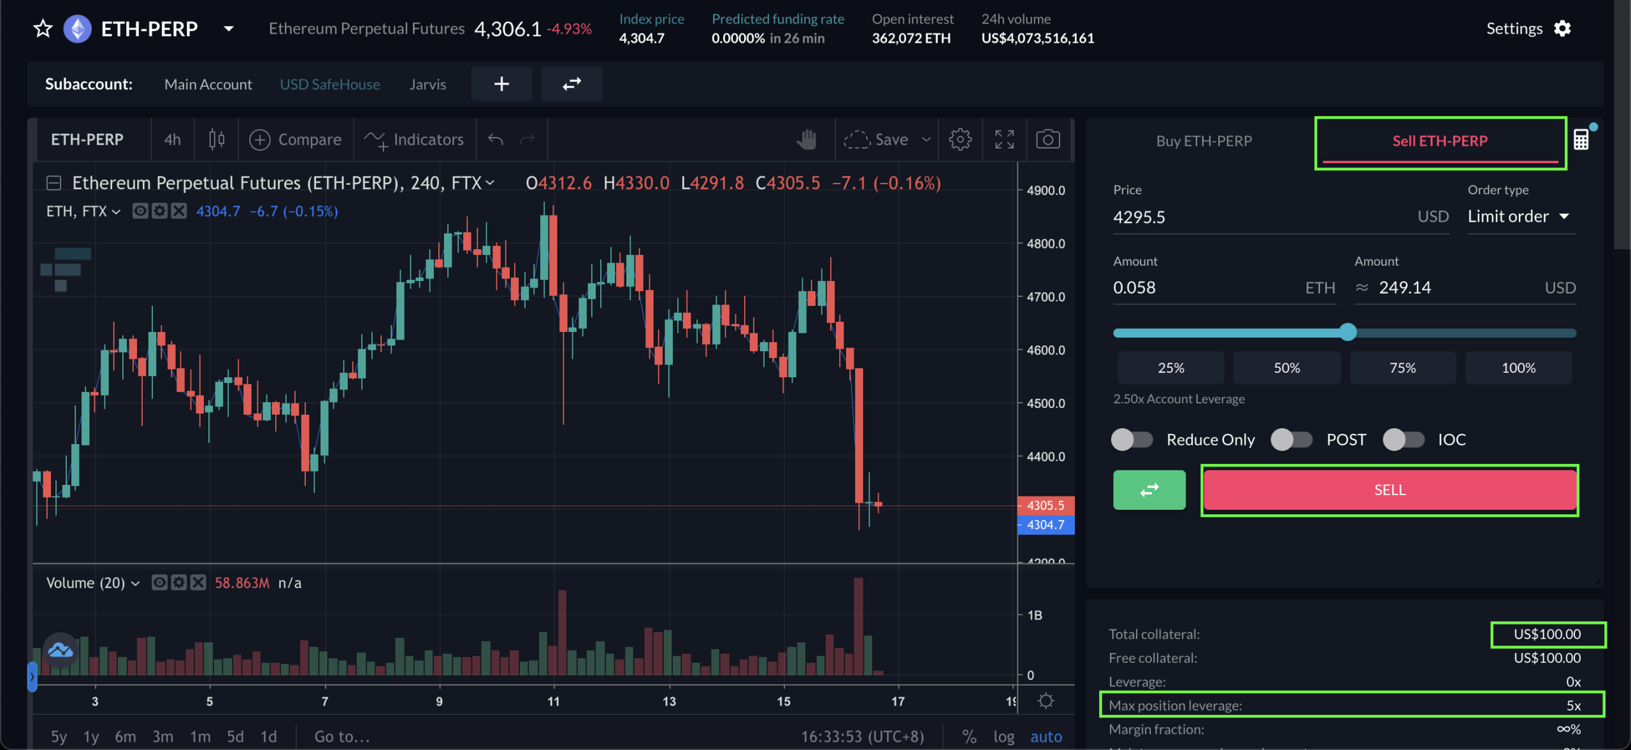The height and width of the screenshot is (750, 1631).
Task: Hide ETH, FTX series with eye icon
Action: [140, 211]
